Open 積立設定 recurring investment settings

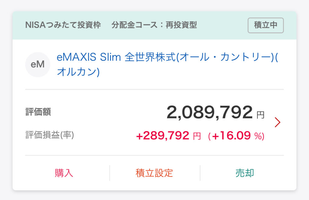154,173
